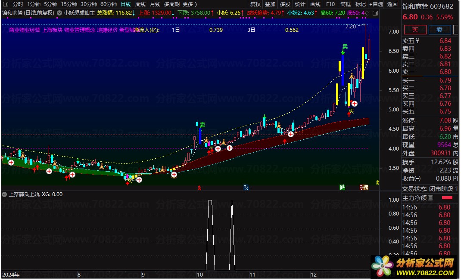The height and width of the screenshot is (280, 461).
Task: Switch to the 1分钟 period
Action: click(34, 4)
